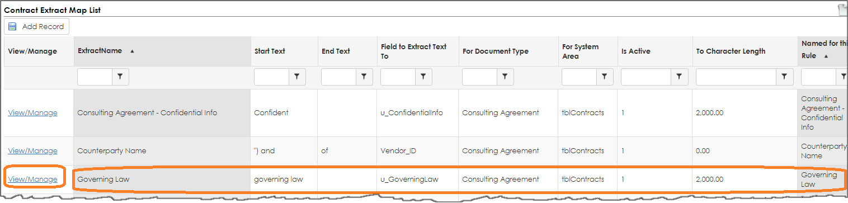Click the ExtractName filter funnel icon
The image size is (848, 203).
(120, 77)
